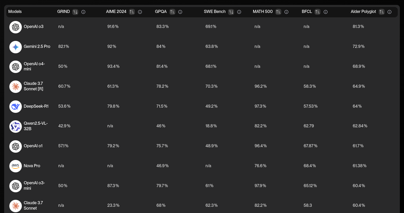Click the Gemini 2.5 Pro logo

point(16,47)
